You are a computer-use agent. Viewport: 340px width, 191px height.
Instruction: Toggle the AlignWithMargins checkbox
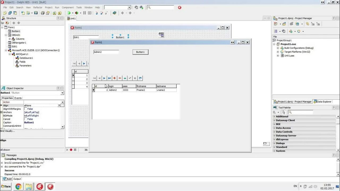pos(26,109)
